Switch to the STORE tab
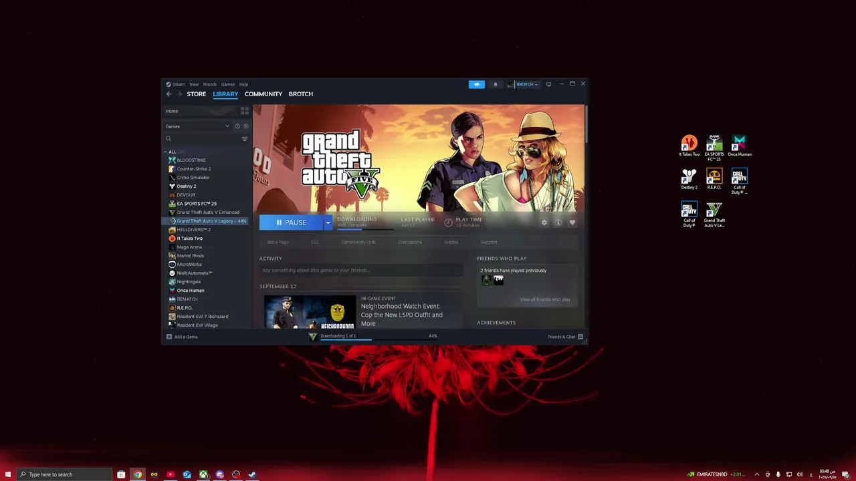This screenshot has width=856, height=481. (196, 94)
